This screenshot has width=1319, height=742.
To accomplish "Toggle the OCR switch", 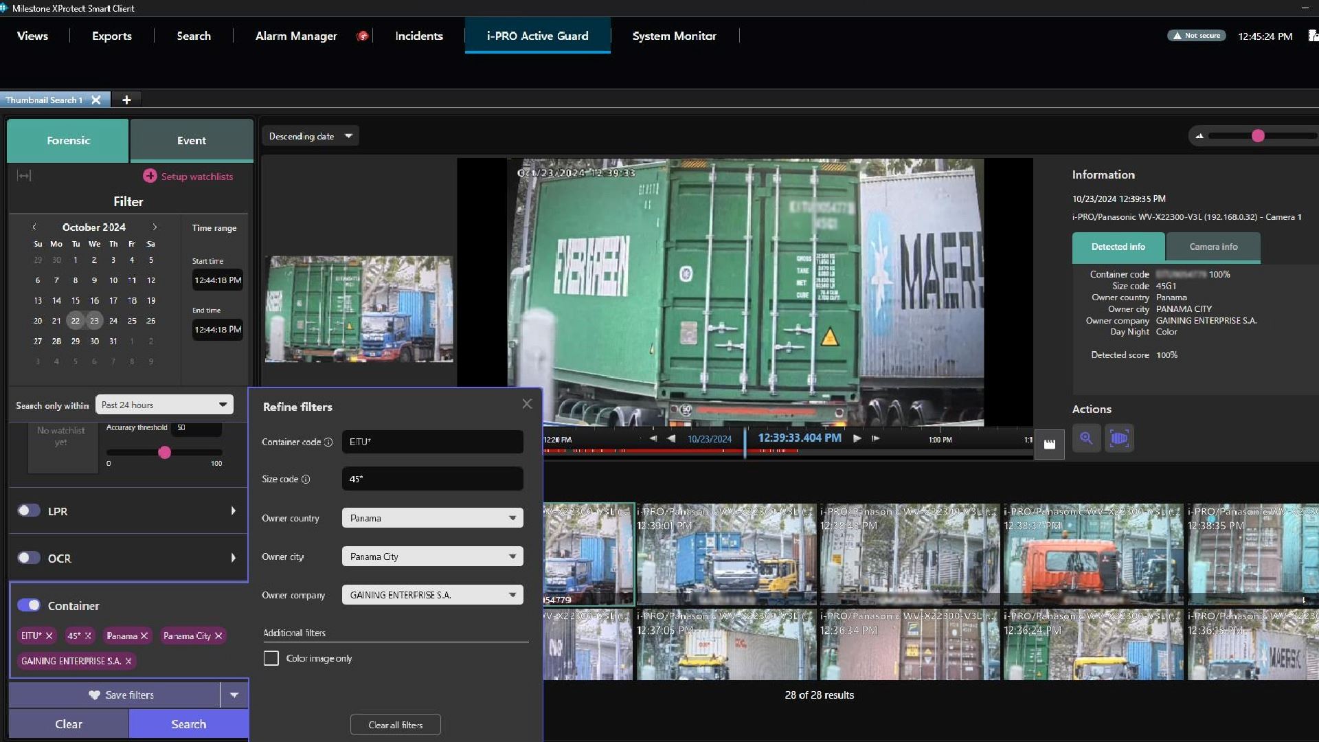I will click(29, 558).
